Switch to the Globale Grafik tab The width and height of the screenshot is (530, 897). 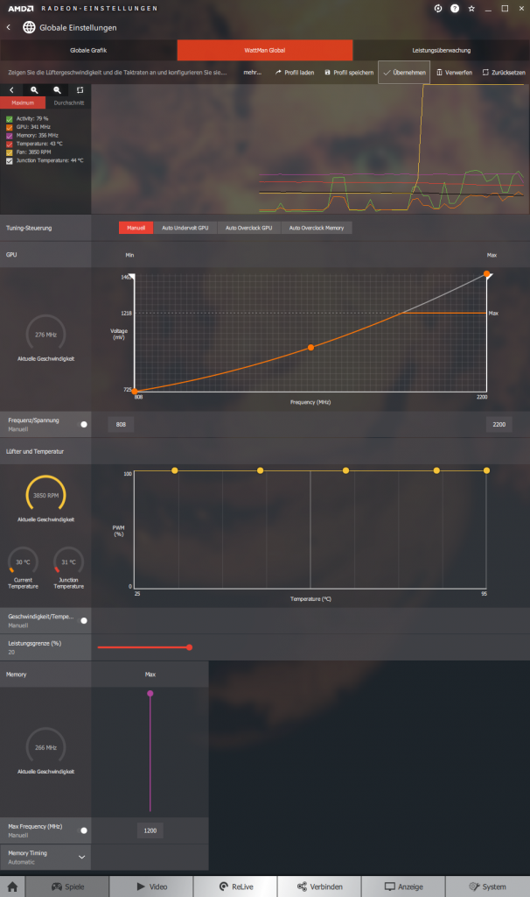click(88, 50)
